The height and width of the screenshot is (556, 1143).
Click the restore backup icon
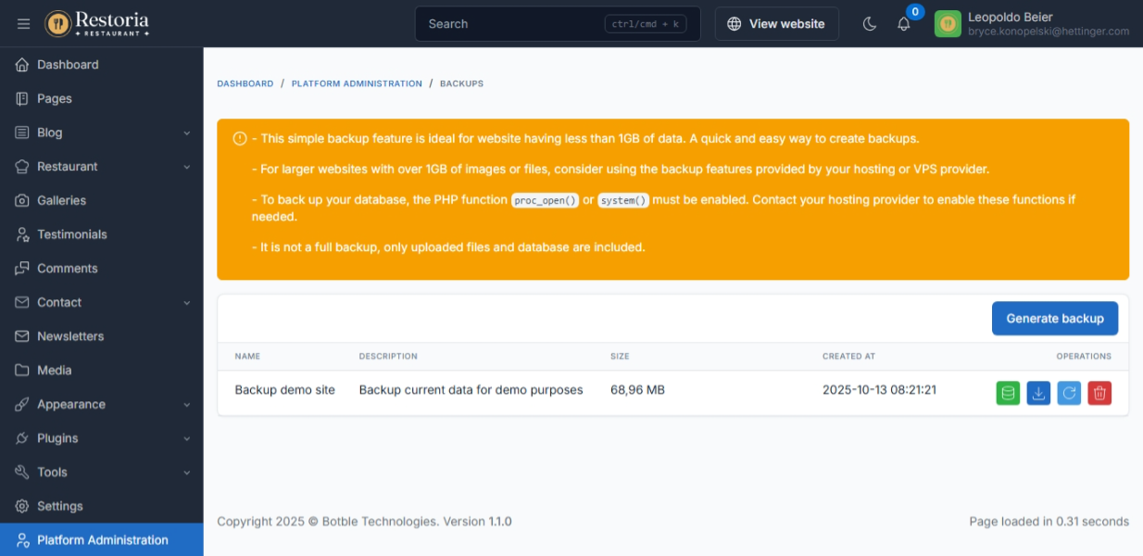(x=1069, y=393)
